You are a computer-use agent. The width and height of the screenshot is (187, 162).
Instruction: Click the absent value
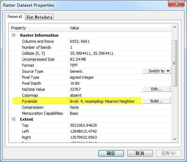[76, 95]
